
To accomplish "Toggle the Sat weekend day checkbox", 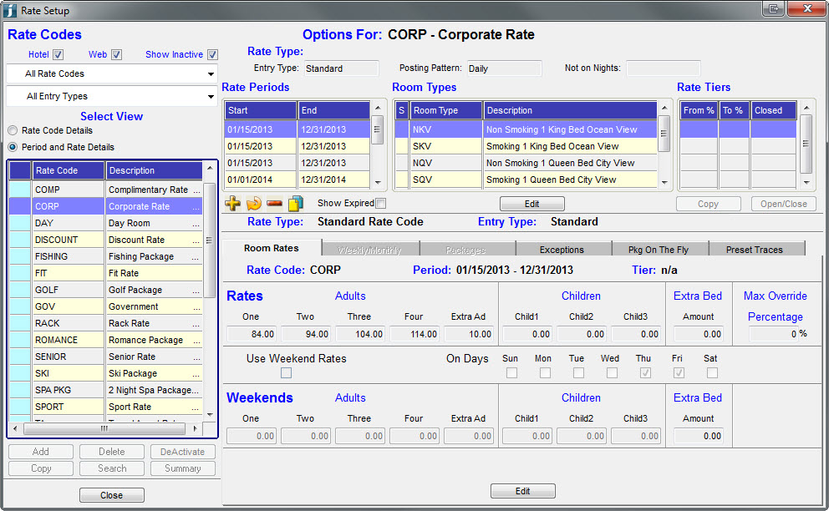I will tap(712, 373).
